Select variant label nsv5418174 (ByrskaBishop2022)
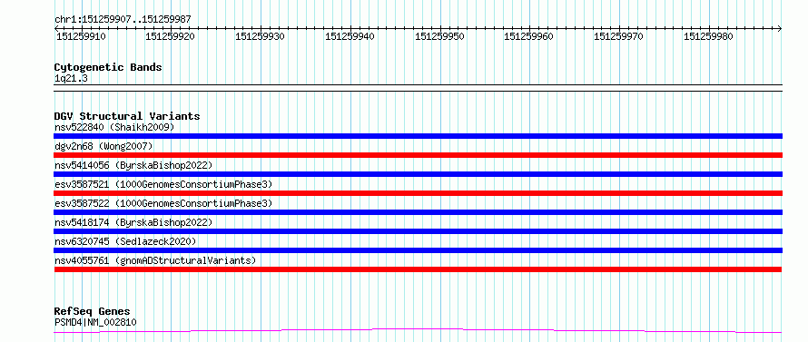This screenshot has width=808, height=342. pyautogui.click(x=133, y=222)
